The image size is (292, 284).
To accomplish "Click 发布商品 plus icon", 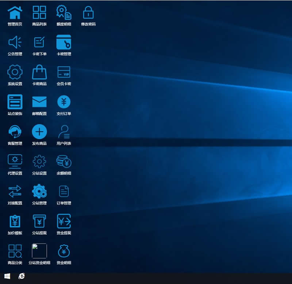I will [x=39, y=132].
